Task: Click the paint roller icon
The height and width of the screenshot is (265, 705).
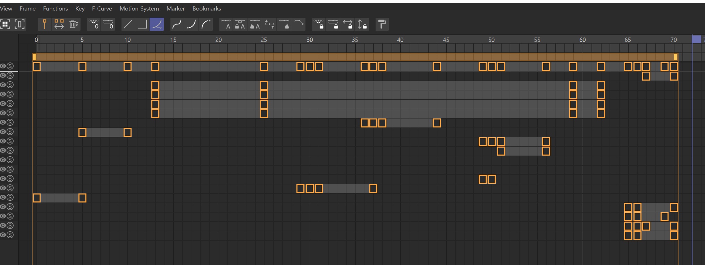Action: coord(382,24)
